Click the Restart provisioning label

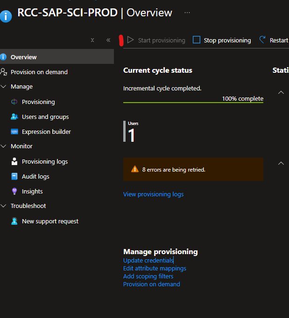(279, 41)
